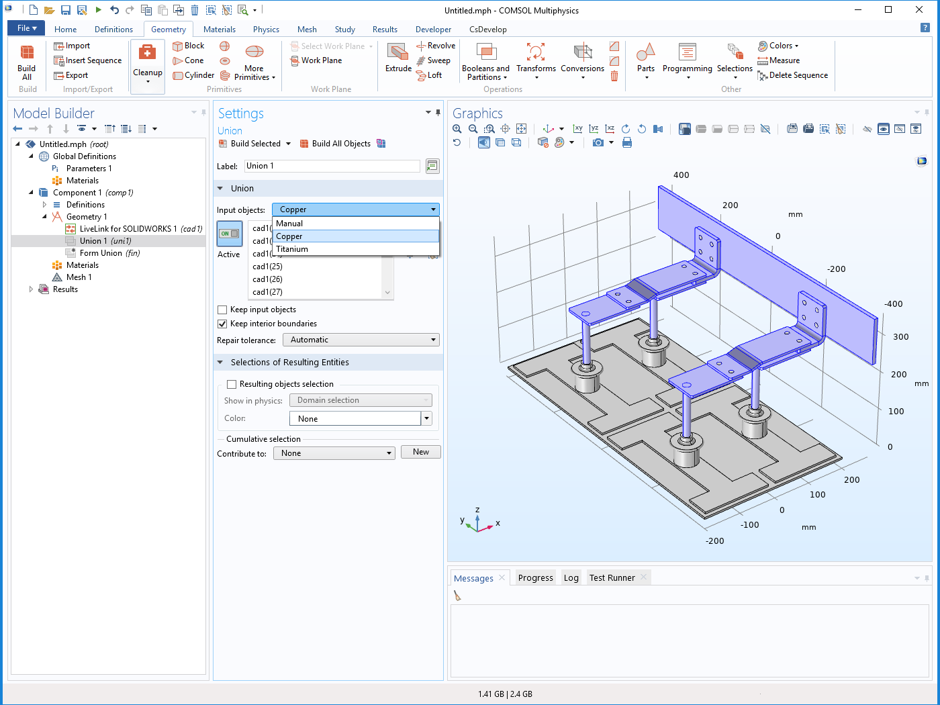
Task: Toggle the hide-for-geometry eye icon
Action: click(x=867, y=129)
